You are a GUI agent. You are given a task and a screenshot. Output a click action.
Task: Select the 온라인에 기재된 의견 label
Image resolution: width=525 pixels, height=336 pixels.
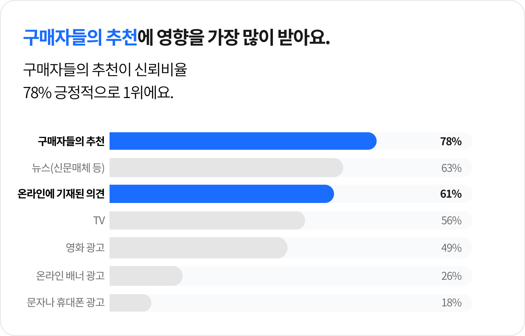[61, 194]
